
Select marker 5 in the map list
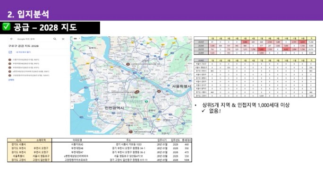(10, 76)
